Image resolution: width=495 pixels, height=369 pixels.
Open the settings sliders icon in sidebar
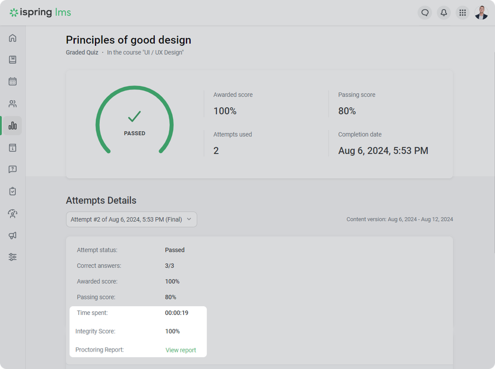[x=13, y=257]
